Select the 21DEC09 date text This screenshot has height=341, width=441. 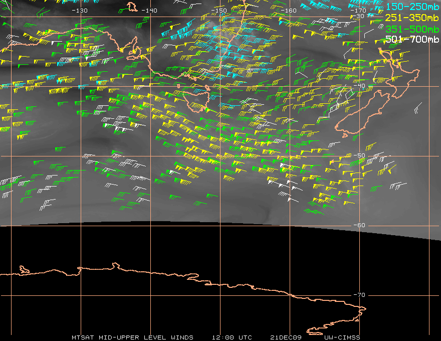point(286,337)
